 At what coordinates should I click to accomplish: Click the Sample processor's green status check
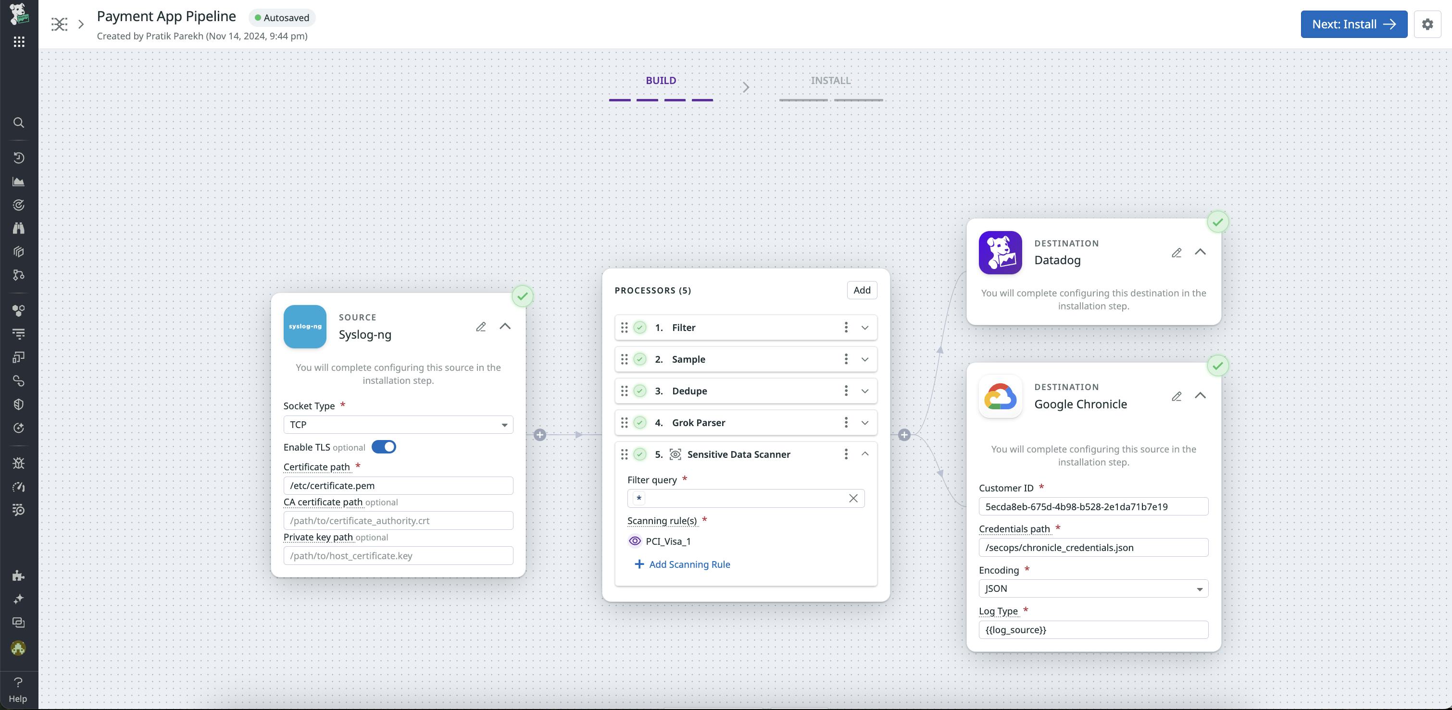640,359
